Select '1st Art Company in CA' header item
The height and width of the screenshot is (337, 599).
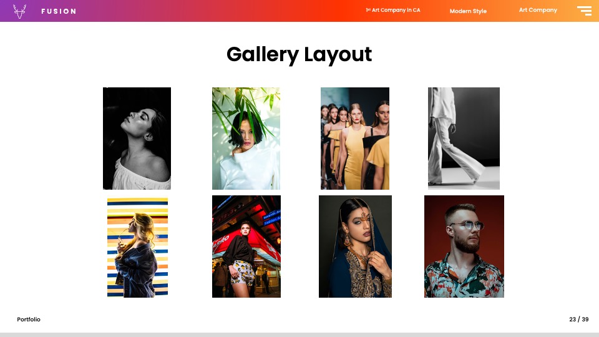[x=392, y=10]
